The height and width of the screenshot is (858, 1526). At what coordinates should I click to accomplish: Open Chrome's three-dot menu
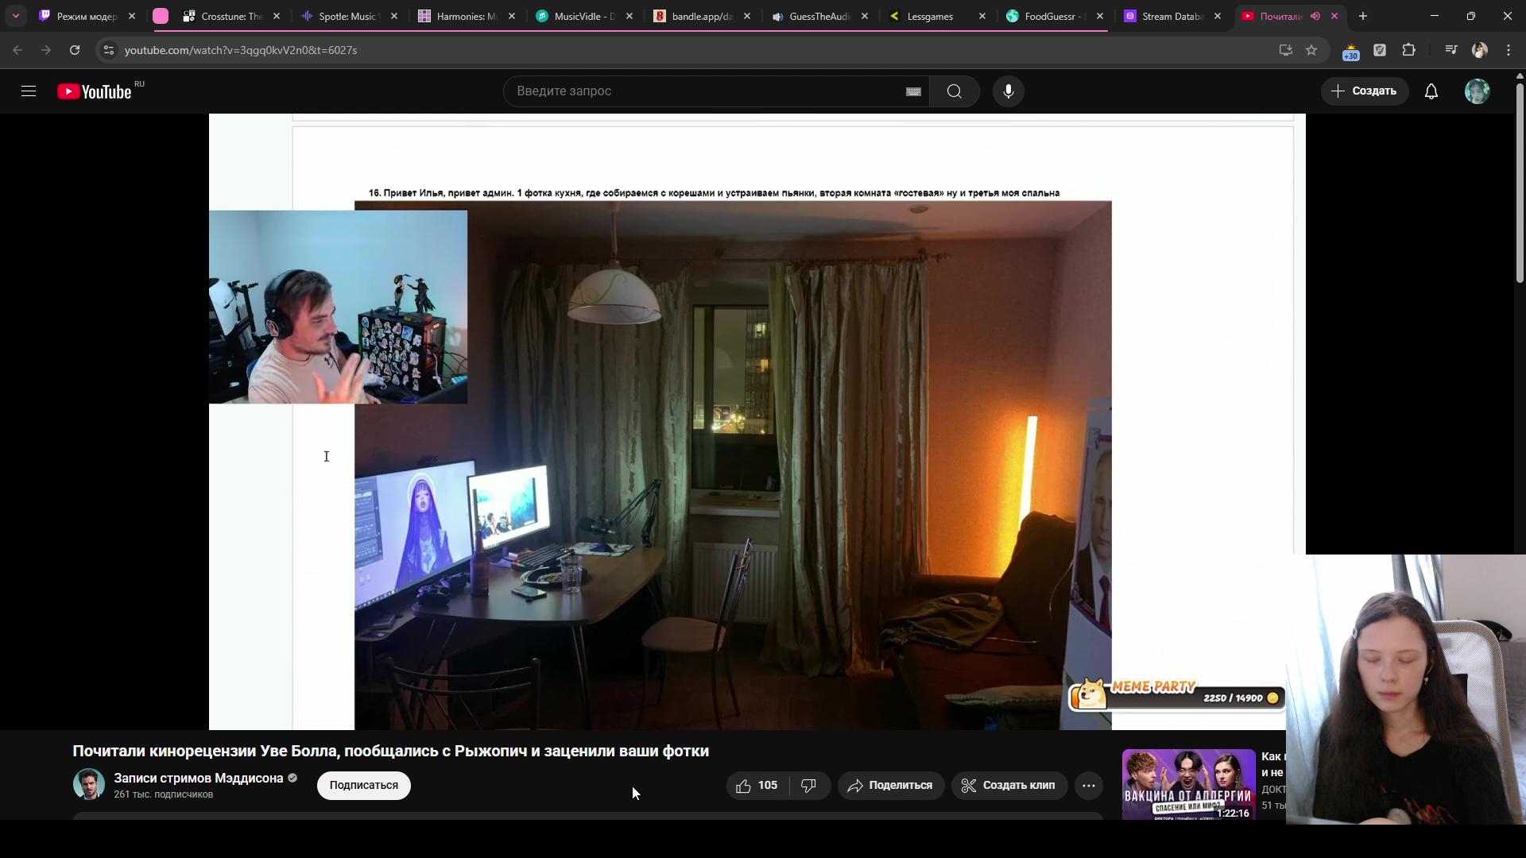point(1509,50)
